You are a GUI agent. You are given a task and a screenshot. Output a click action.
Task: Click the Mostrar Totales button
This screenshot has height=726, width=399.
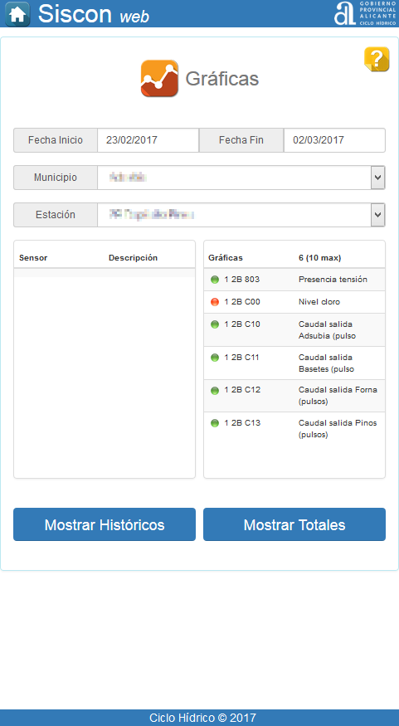294,524
